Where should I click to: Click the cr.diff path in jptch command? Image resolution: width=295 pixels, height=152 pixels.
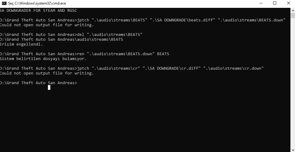[x=172, y=68]
